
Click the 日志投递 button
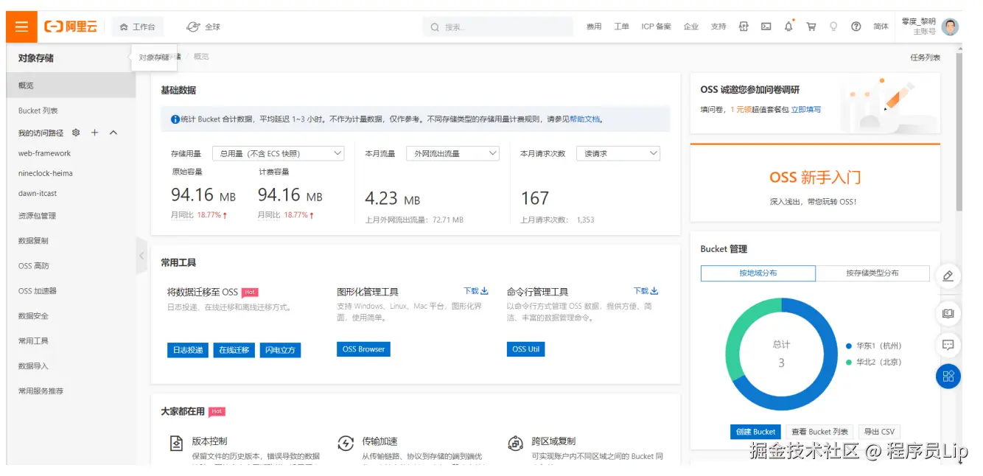click(x=187, y=350)
